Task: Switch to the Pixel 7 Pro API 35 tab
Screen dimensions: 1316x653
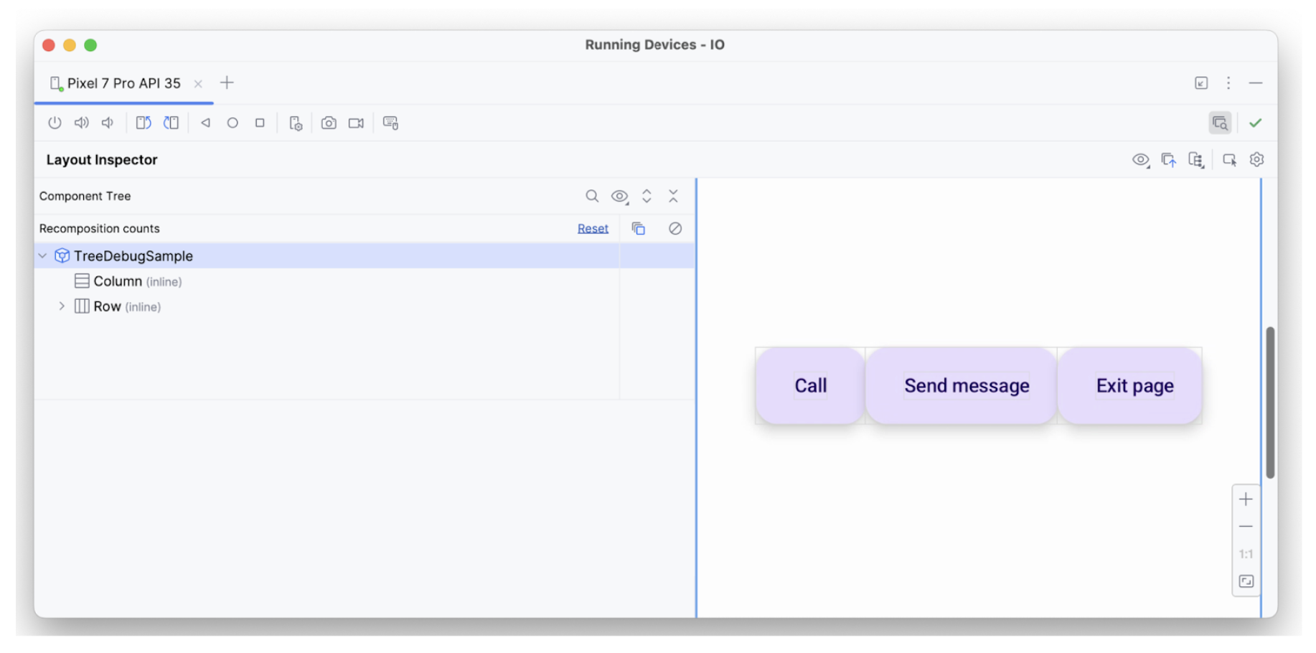Action: 122,83
